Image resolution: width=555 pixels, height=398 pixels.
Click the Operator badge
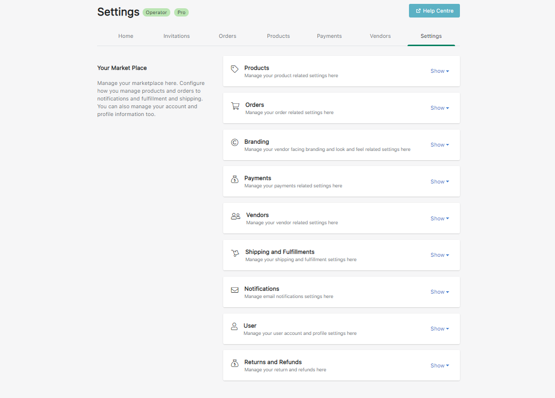156,12
